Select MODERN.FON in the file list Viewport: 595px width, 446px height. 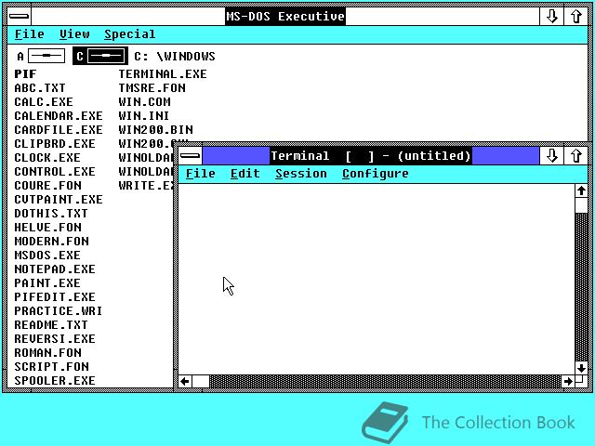click(x=52, y=242)
